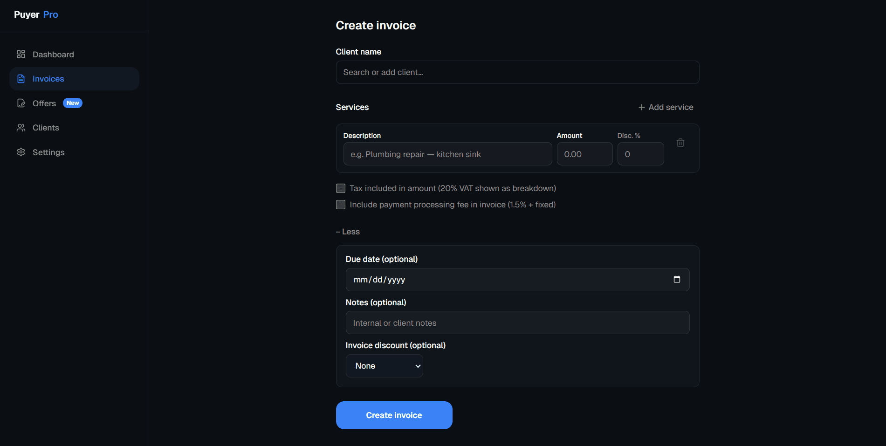This screenshot has width=886, height=446.
Task: Open the calendar picker in Due date field
Action: [x=677, y=279]
